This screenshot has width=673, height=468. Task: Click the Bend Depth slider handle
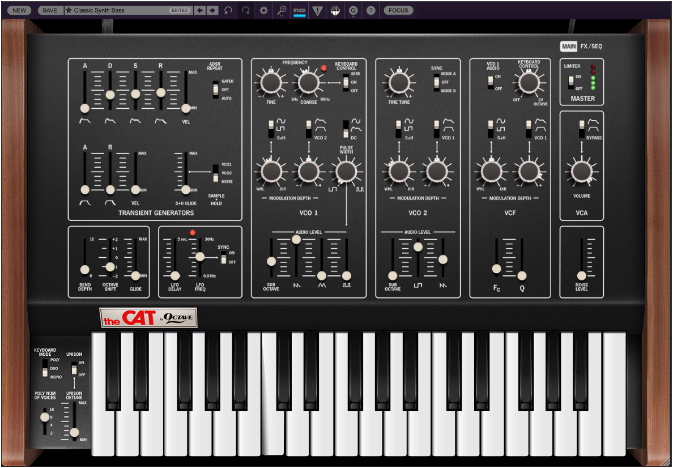pos(84,270)
